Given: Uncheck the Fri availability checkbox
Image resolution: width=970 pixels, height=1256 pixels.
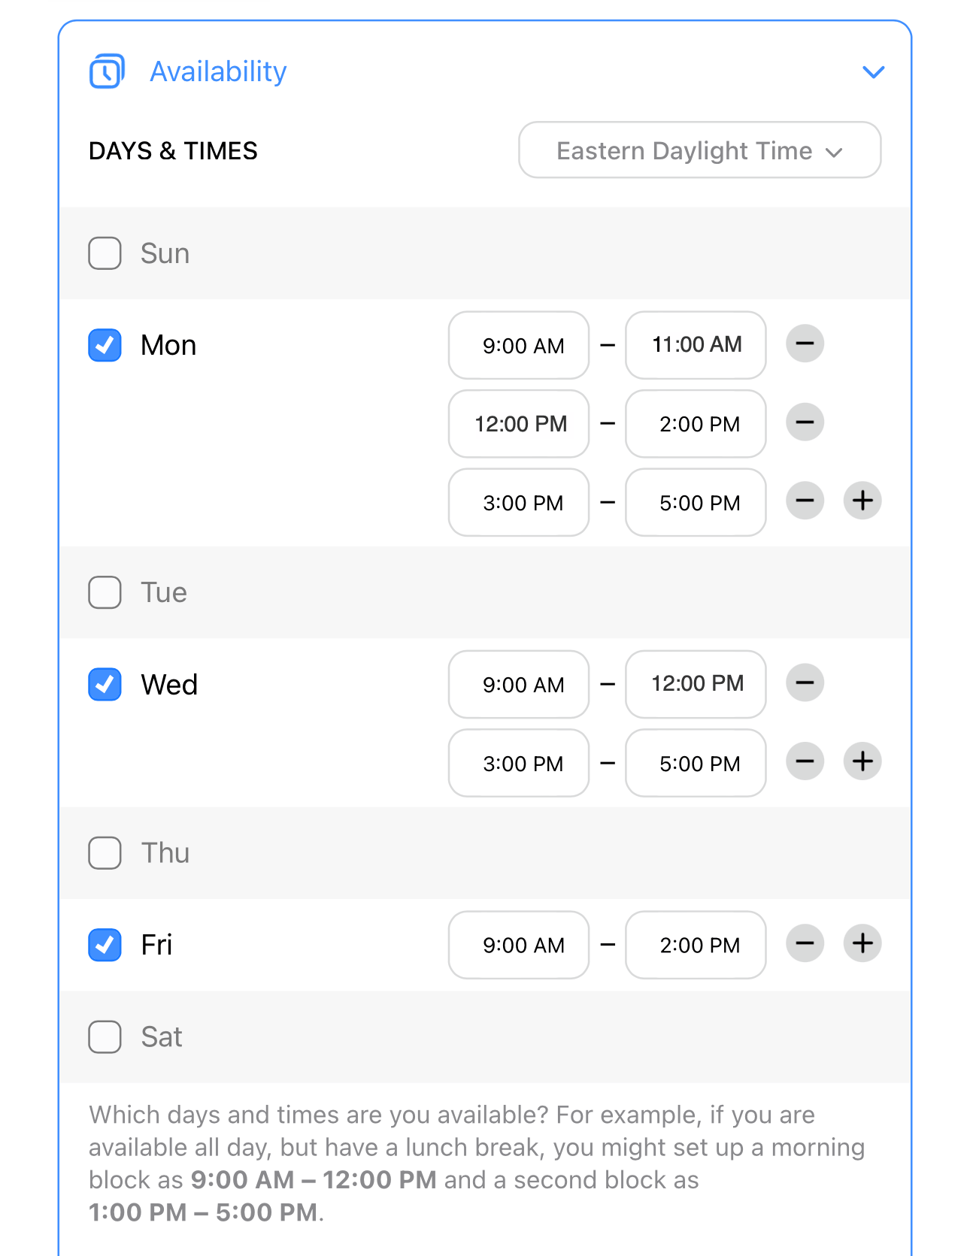Looking at the screenshot, I should point(105,945).
